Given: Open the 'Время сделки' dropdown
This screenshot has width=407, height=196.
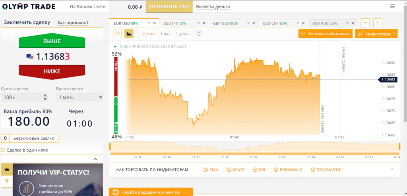Looking at the screenshot, I should (80, 97).
